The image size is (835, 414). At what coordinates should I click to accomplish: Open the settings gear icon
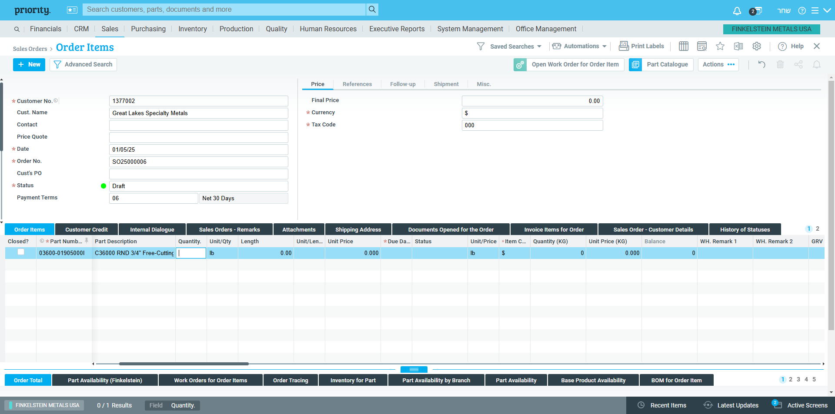tap(757, 46)
